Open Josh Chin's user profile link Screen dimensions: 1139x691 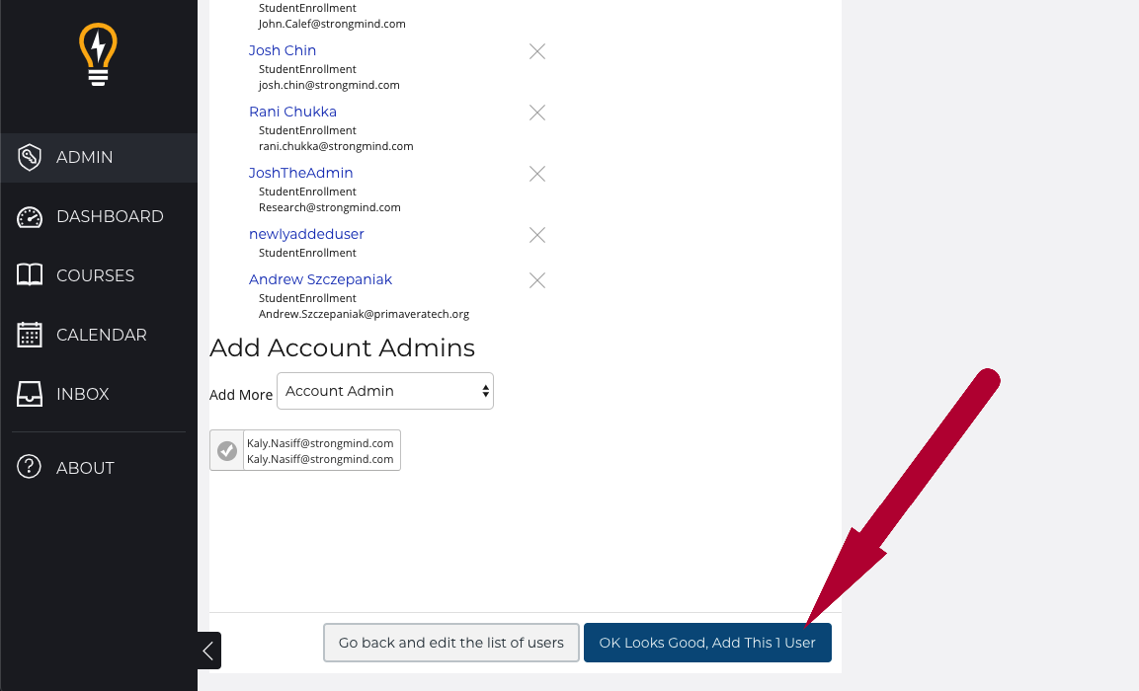(283, 50)
